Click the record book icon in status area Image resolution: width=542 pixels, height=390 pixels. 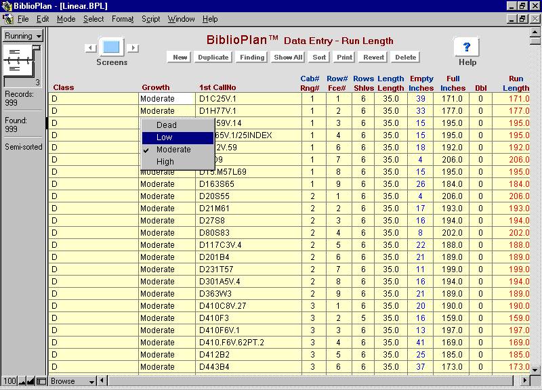(22, 66)
